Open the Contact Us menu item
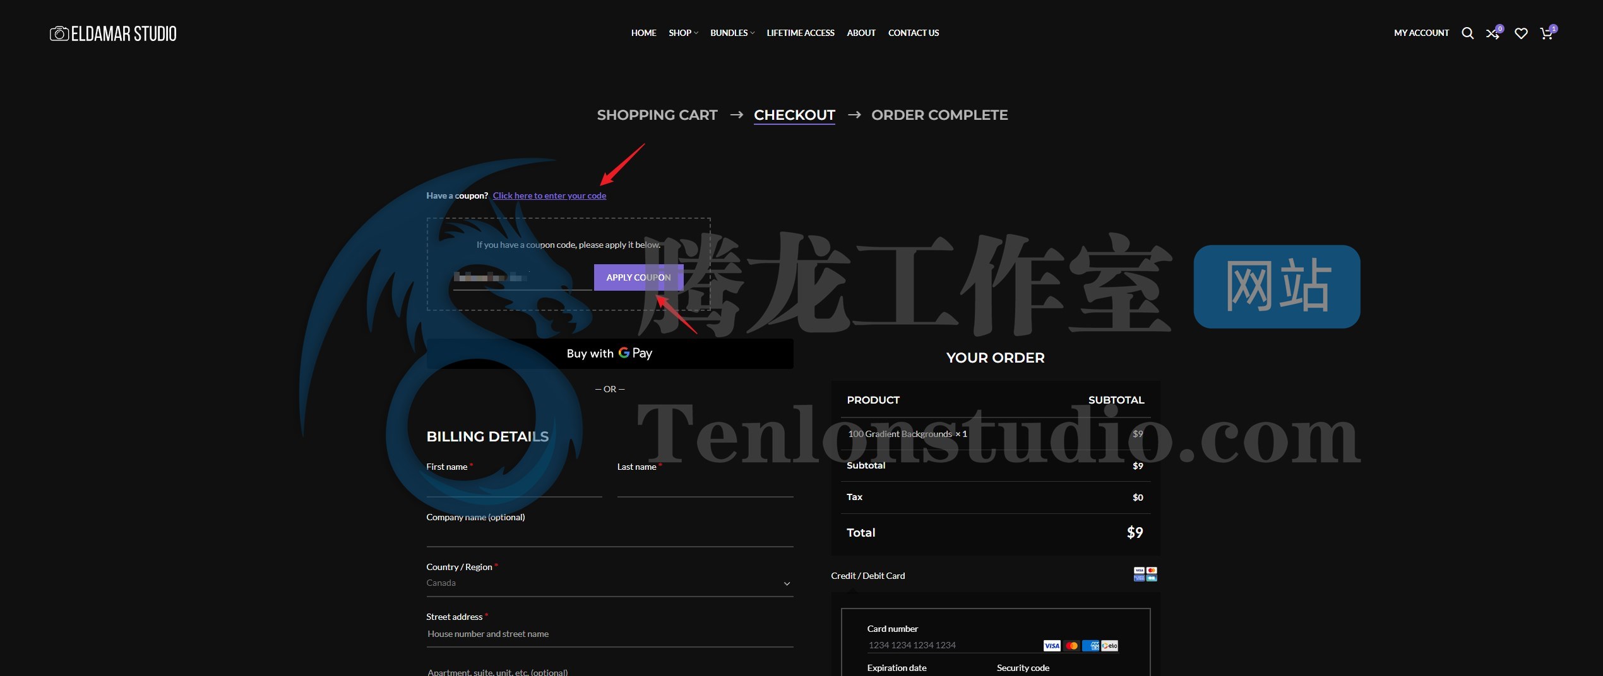 (x=914, y=33)
